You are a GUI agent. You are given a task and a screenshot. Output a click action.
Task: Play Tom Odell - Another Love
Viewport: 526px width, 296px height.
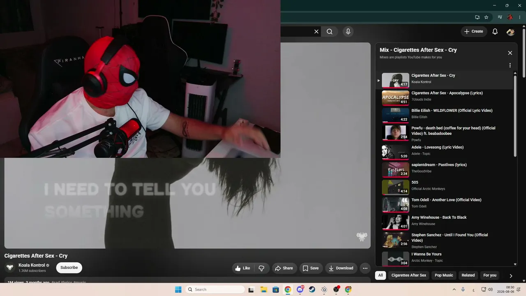[445, 205]
